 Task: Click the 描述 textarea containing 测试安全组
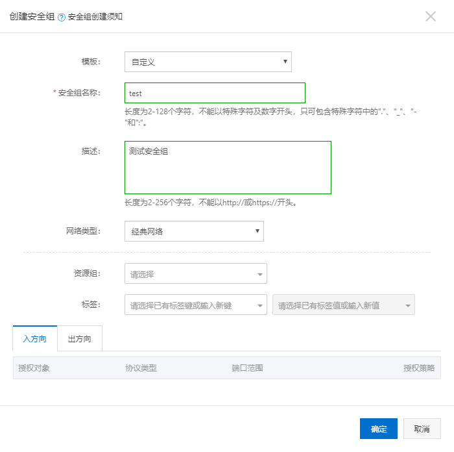point(228,168)
